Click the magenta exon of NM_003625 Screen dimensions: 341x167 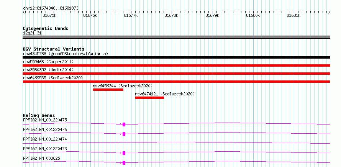point(124,163)
